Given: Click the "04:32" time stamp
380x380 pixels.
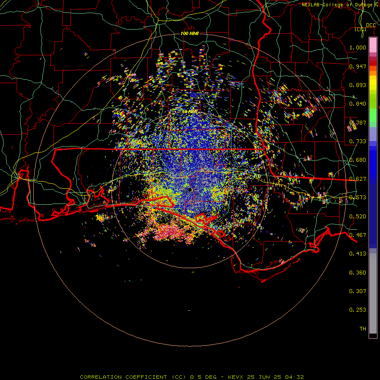Looking at the screenshot, I should pos(294,377).
